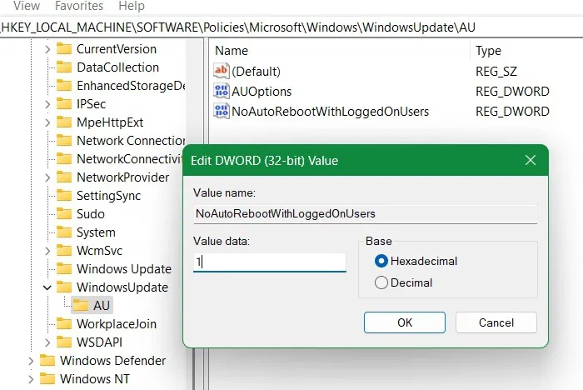Select the NoAutoRebootWithLoggedOnUsers value icon
The width and height of the screenshot is (583, 390).
222,112
